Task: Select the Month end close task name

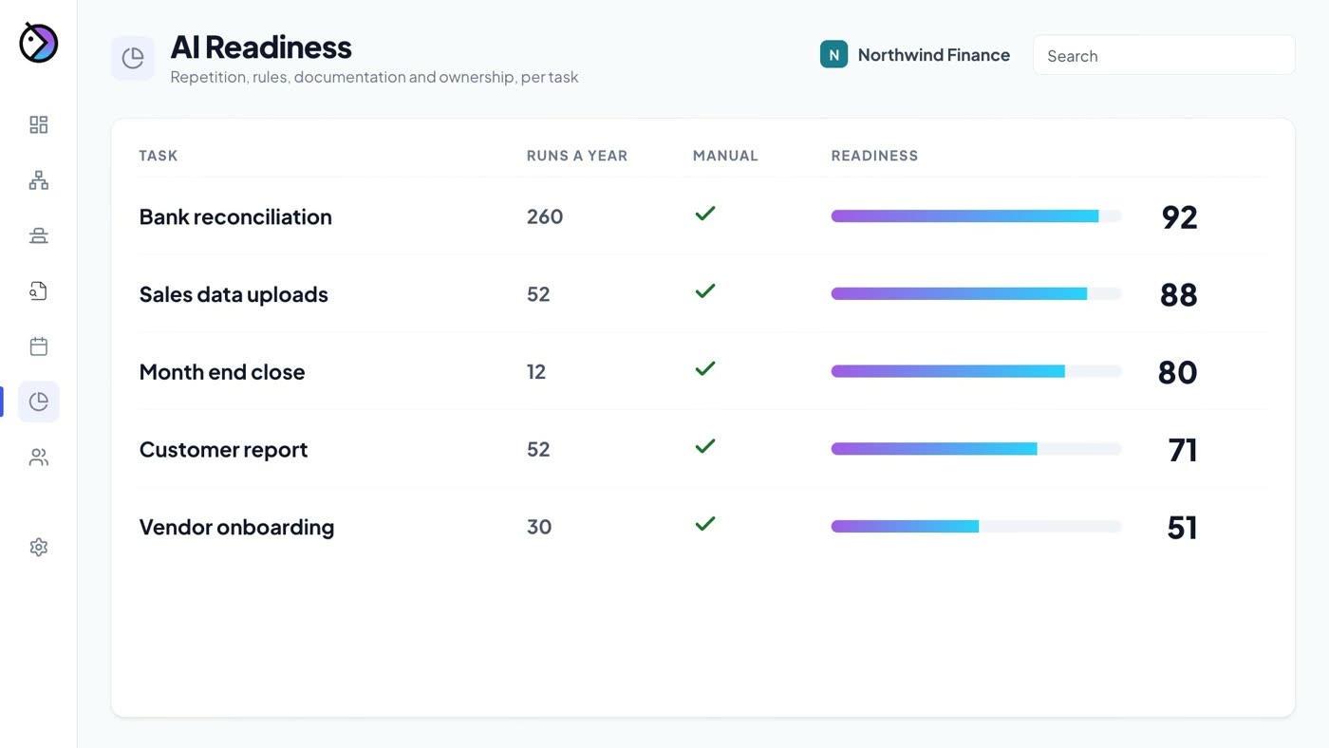Action: (x=222, y=372)
